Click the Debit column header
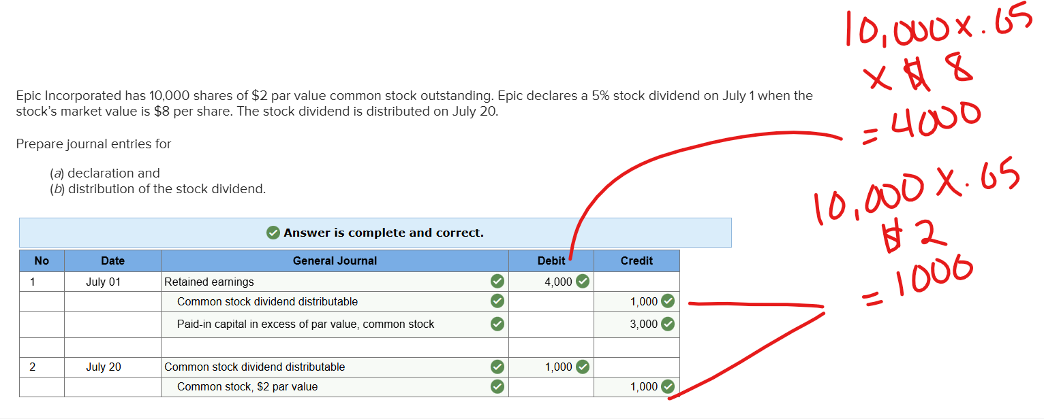The image size is (1044, 419). [x=551, y=261]
